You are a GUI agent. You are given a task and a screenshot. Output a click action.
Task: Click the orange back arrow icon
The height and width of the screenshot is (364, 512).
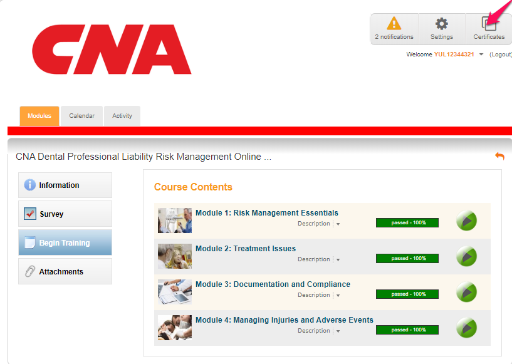(x=499, y=156)
